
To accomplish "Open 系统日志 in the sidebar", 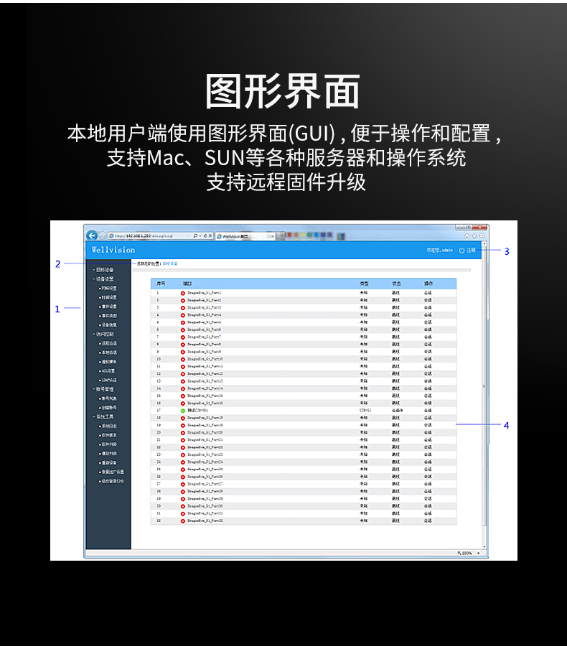I will point(109,426).
